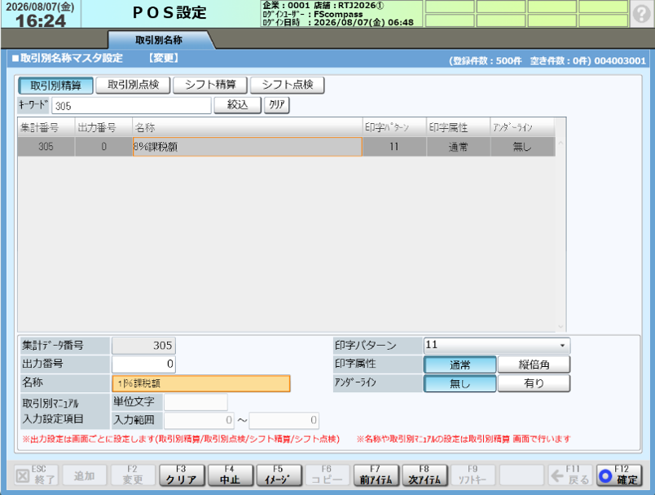Select the 取引別精算 mode button
The height and width of the screenshot is (495, 655).
coord(55,86)
